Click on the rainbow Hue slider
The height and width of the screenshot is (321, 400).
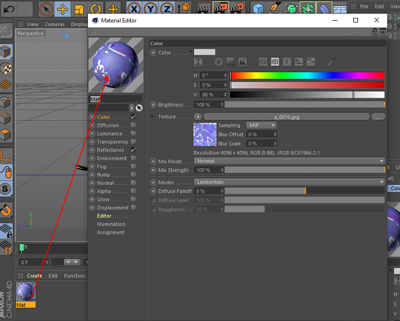coord(307,75)
